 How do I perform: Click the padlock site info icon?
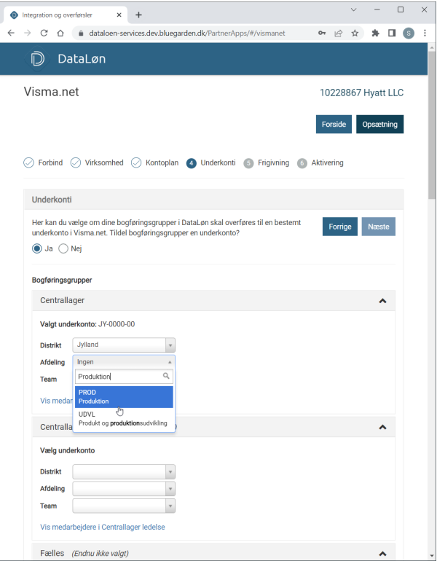click(81, 34)
